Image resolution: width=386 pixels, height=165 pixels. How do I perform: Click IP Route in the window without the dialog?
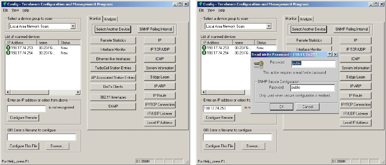pos(160,96)
